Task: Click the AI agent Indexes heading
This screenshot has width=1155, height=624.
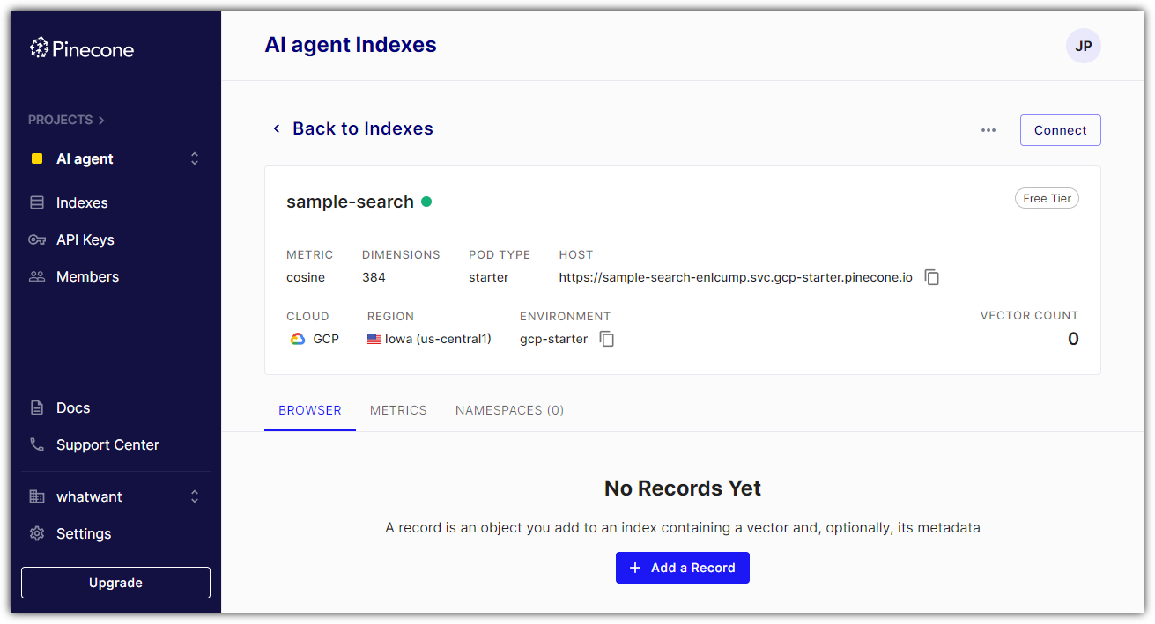Action: [x=351, y=45]
